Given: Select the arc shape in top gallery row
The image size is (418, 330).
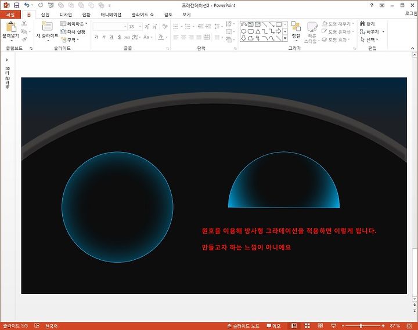Looking at the screenshot, I should [243, 24].
